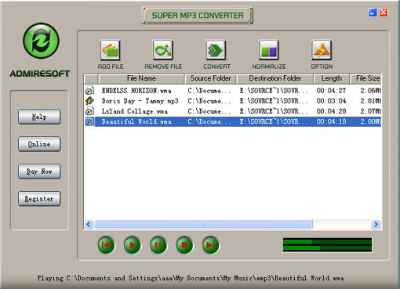Click the file icon beside Beautiful World.wma
The width and height of the screenshot is (400, 289).
pyautogui.click(x=89, y=121)
